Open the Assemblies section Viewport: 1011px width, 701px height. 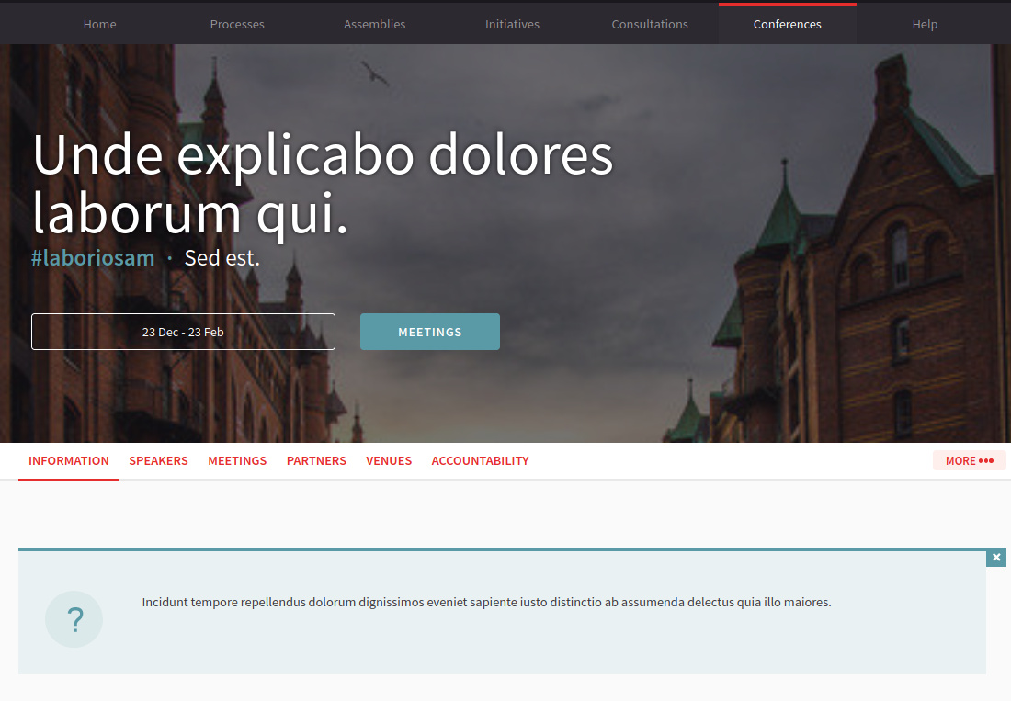tap(374, 25)
